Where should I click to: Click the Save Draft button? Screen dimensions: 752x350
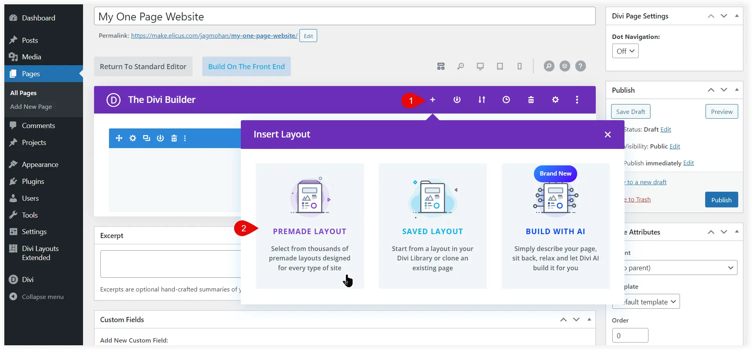tap(630, 112)
